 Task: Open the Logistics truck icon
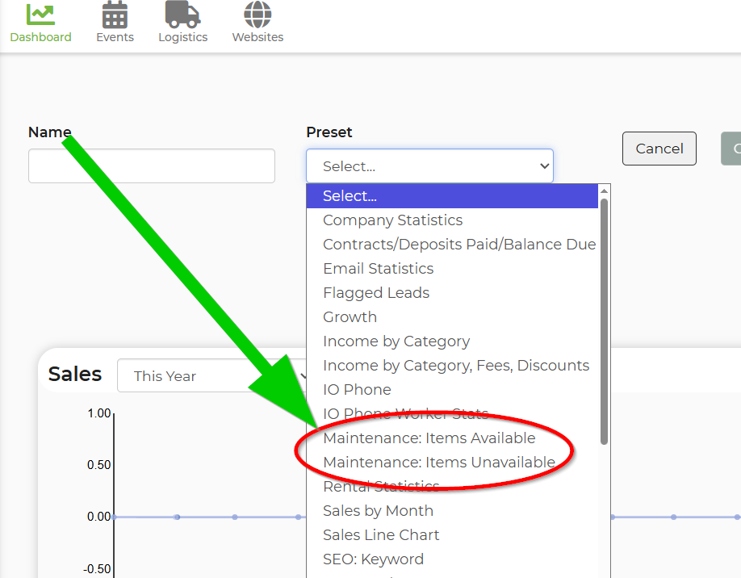pyautogui.click(x=182, y=15)
